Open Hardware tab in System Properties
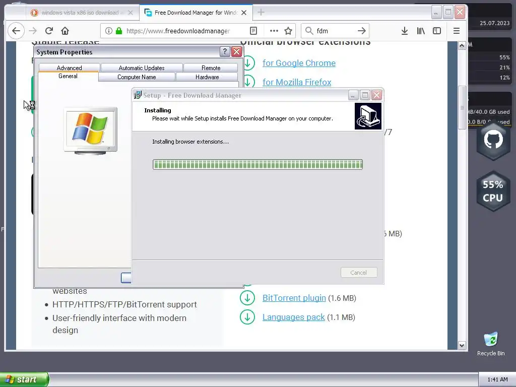 [207, 77]
